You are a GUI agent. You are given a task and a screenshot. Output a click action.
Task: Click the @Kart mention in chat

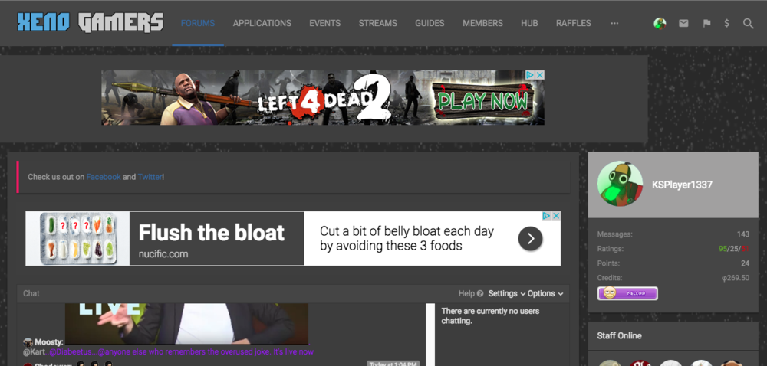click(35, 351)
